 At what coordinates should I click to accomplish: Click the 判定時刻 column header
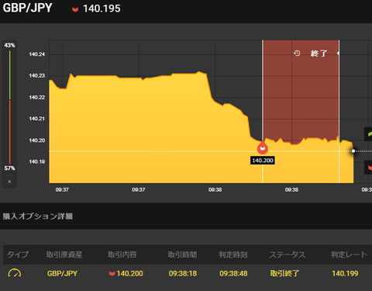233,255
